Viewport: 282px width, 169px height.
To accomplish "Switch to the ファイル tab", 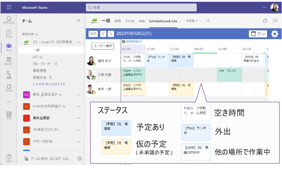I will pyautogui.click(x=130, y=21).
